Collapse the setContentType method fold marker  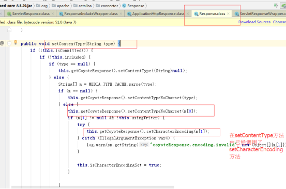[x=9, y=43]
